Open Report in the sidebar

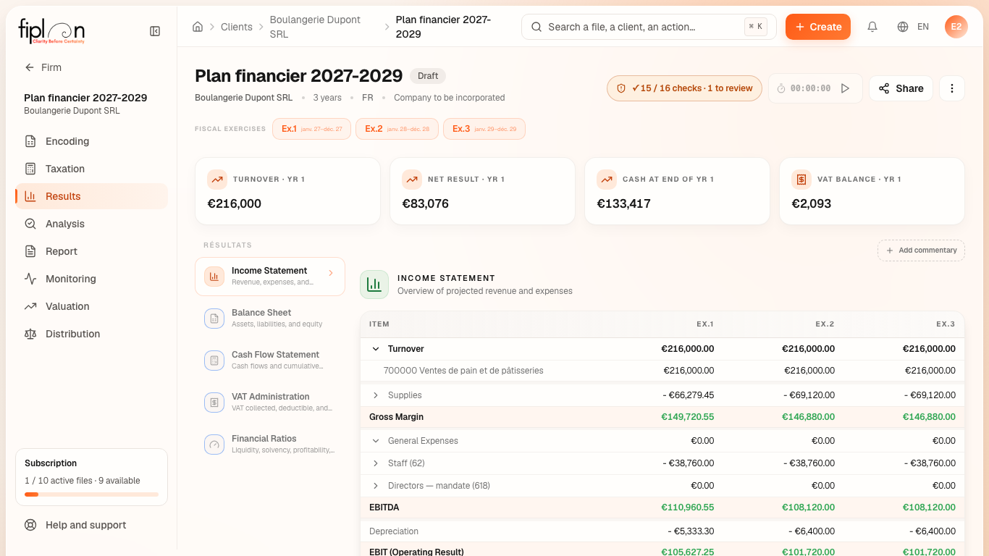[91, 251]
